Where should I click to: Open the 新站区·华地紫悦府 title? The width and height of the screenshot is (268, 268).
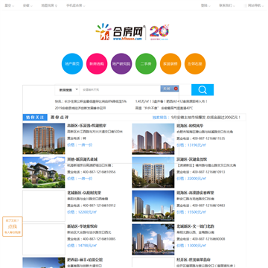point(83,226)
